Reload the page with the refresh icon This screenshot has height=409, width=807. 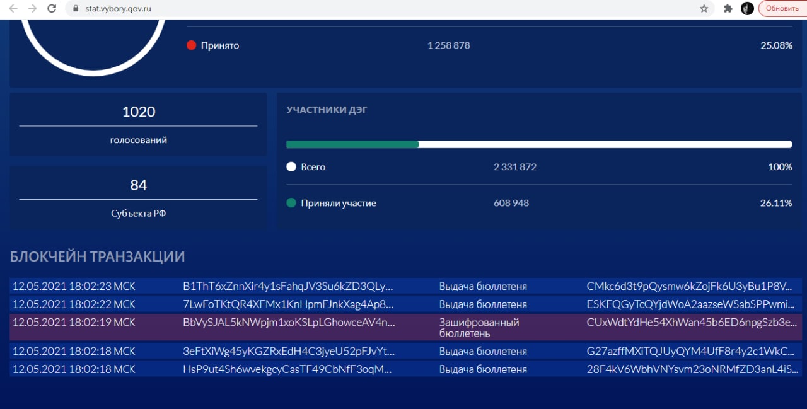52,9
